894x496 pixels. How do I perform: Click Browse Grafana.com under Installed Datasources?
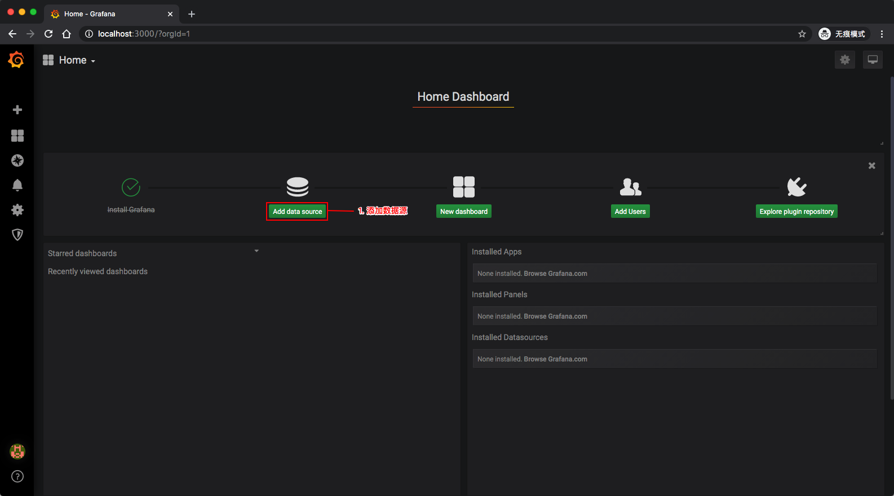556,359
